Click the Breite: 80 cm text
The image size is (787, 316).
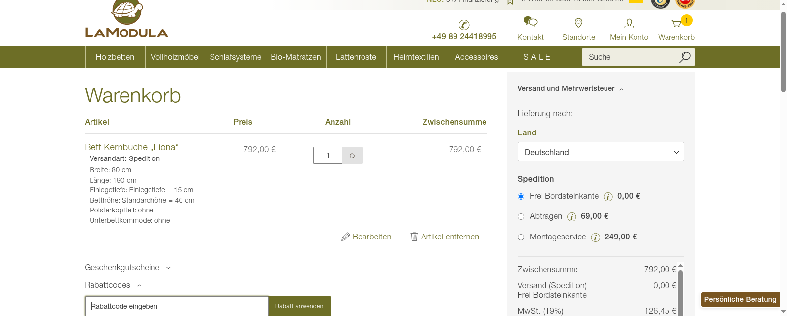pos(110,170)
